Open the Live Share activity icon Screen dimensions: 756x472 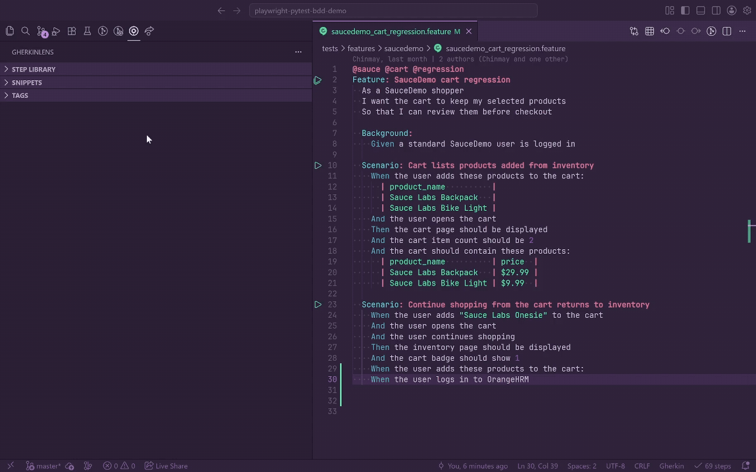(149, 31)
